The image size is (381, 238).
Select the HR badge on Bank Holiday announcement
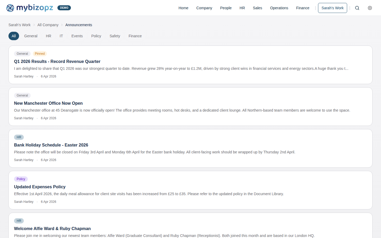click(x=19, y=137)
